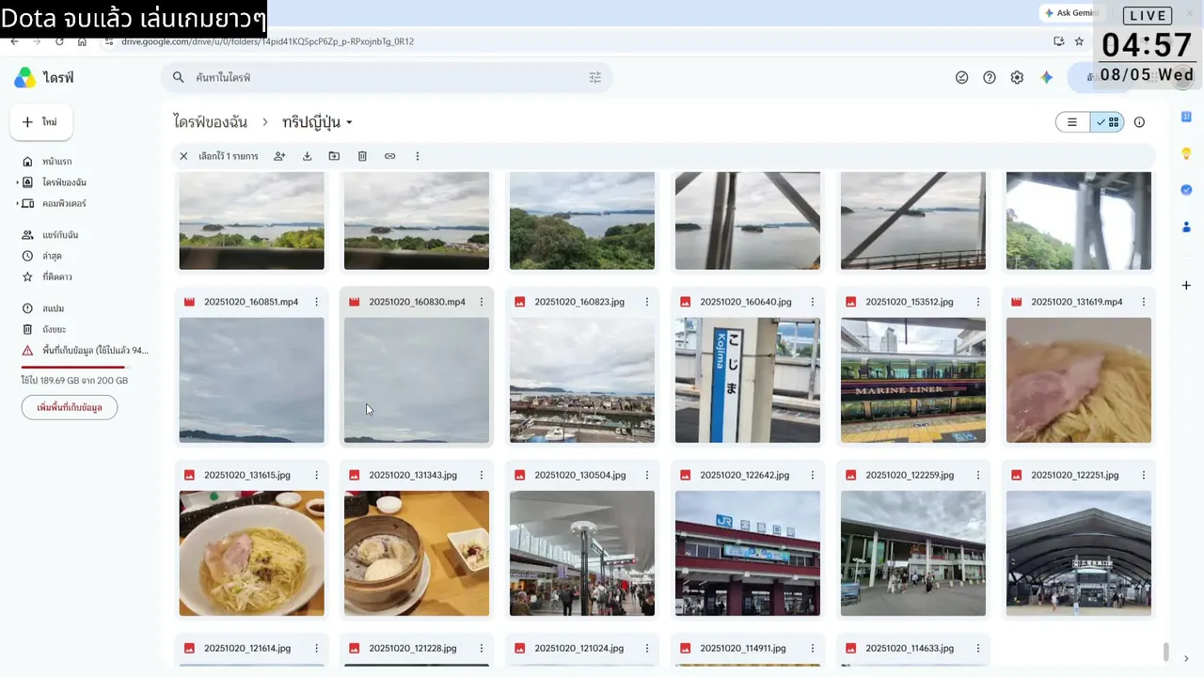Viewport: 1204px width, 677px height.
Task: Open more options for 20251020_131615.jpg
Action: (316, 475)
